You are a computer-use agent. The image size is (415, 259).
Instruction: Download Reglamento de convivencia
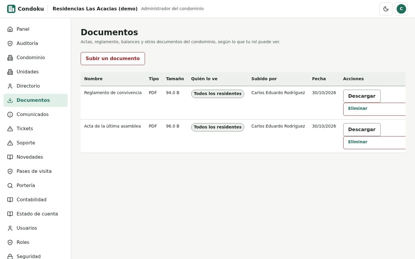362,96
